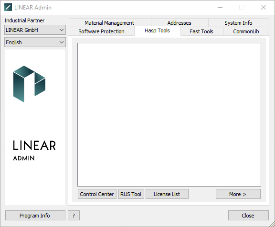Expand the Industrial Partner dropdown
This screenshot has height=227, width=275.
[35, 30]
